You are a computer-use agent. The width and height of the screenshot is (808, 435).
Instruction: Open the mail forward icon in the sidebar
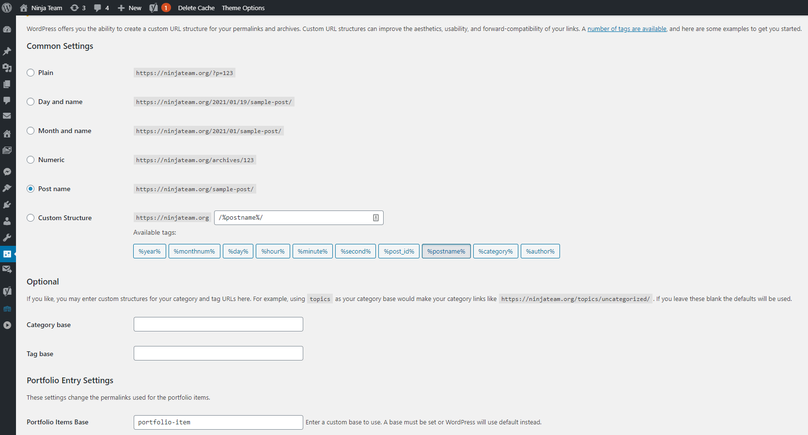pos(7,270)
